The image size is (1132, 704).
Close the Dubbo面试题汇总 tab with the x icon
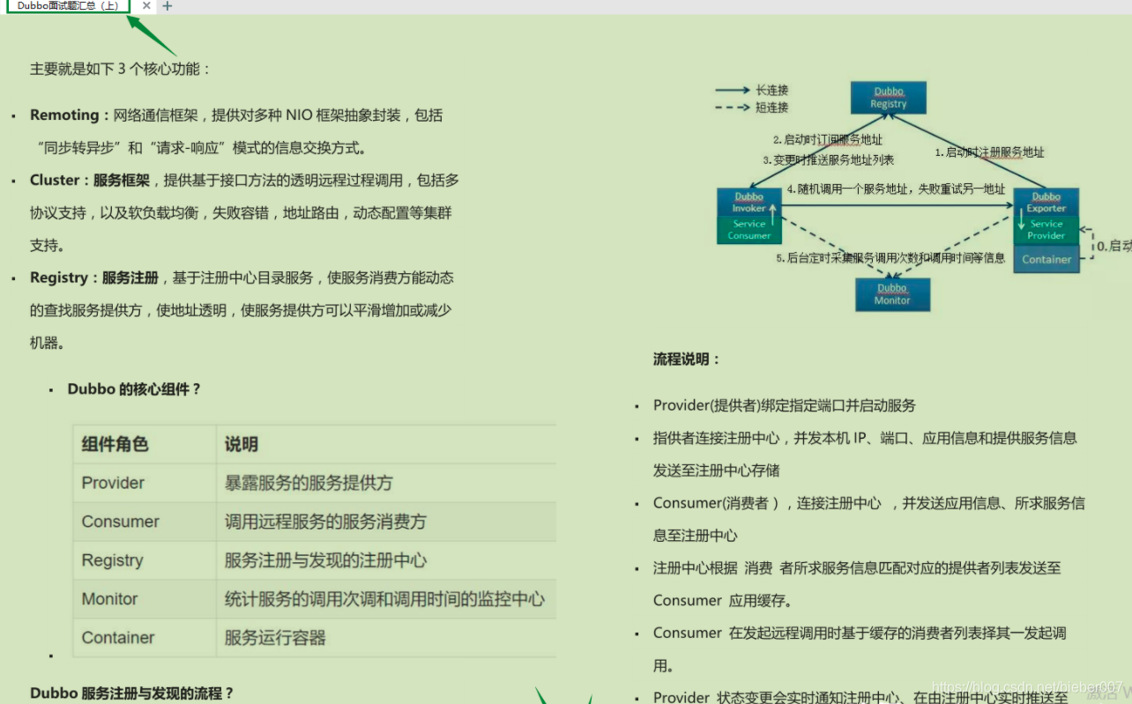pyautogui.click(x=147, y=6)
